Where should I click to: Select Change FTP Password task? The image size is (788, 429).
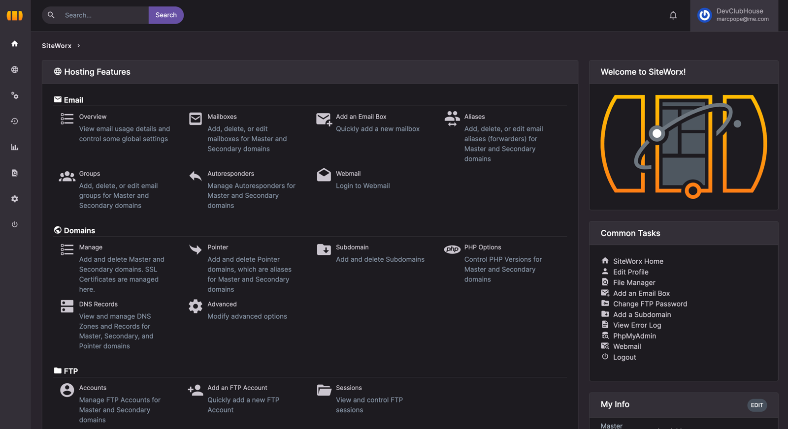coord(650,304)
